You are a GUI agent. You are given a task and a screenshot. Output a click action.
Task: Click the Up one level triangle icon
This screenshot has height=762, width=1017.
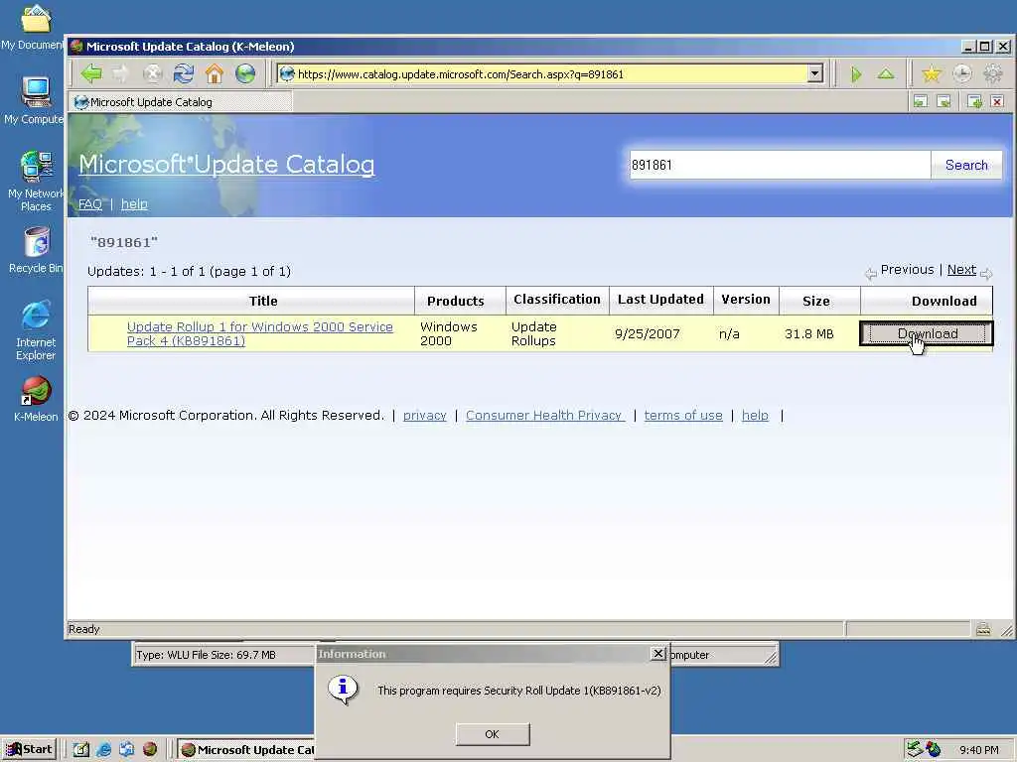pos(886,73)
